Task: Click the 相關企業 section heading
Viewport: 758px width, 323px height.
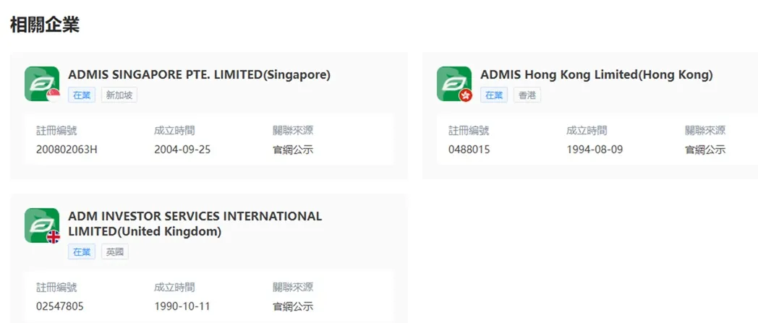Action: (x=44, y=25)
